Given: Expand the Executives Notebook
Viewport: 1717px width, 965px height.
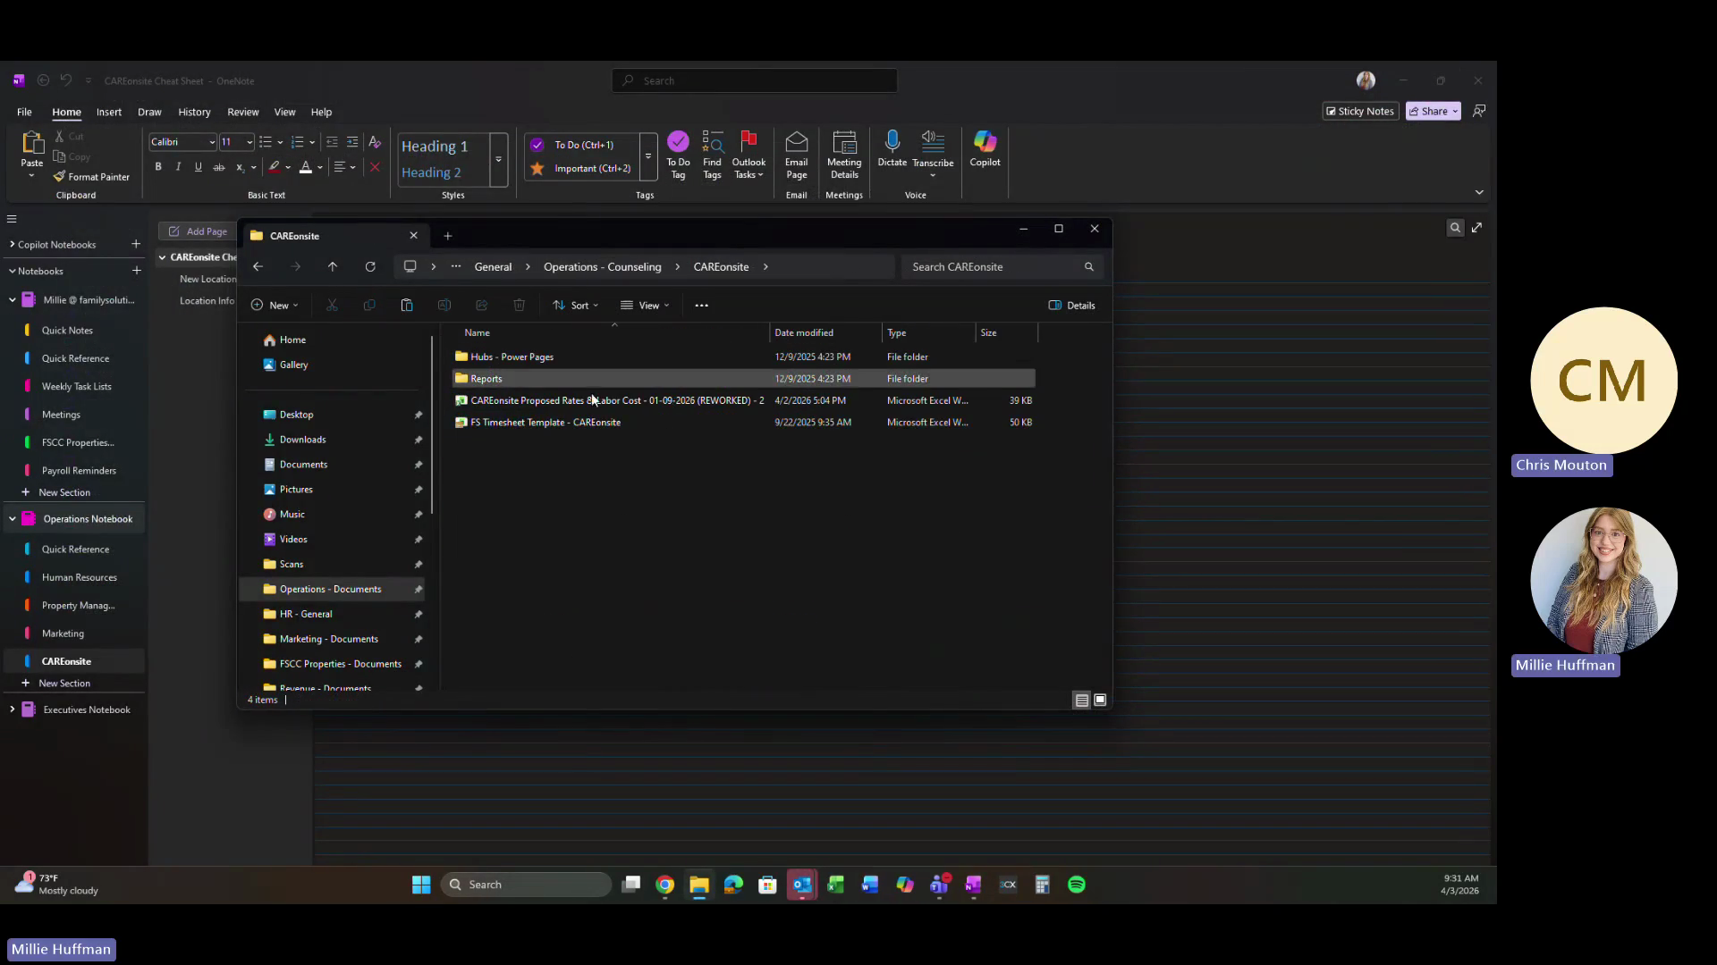Looking at the screenshot, I should 13,709.
